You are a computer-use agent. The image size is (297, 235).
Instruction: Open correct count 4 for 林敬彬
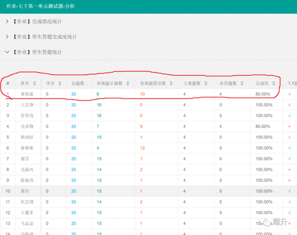click(x=98, y=148)
